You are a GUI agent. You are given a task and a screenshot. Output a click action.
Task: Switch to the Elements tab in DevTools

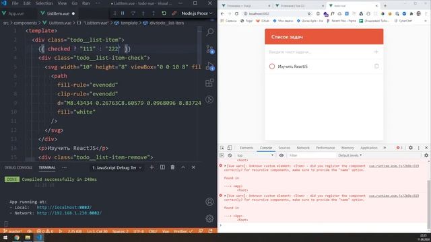pos(246,148)
